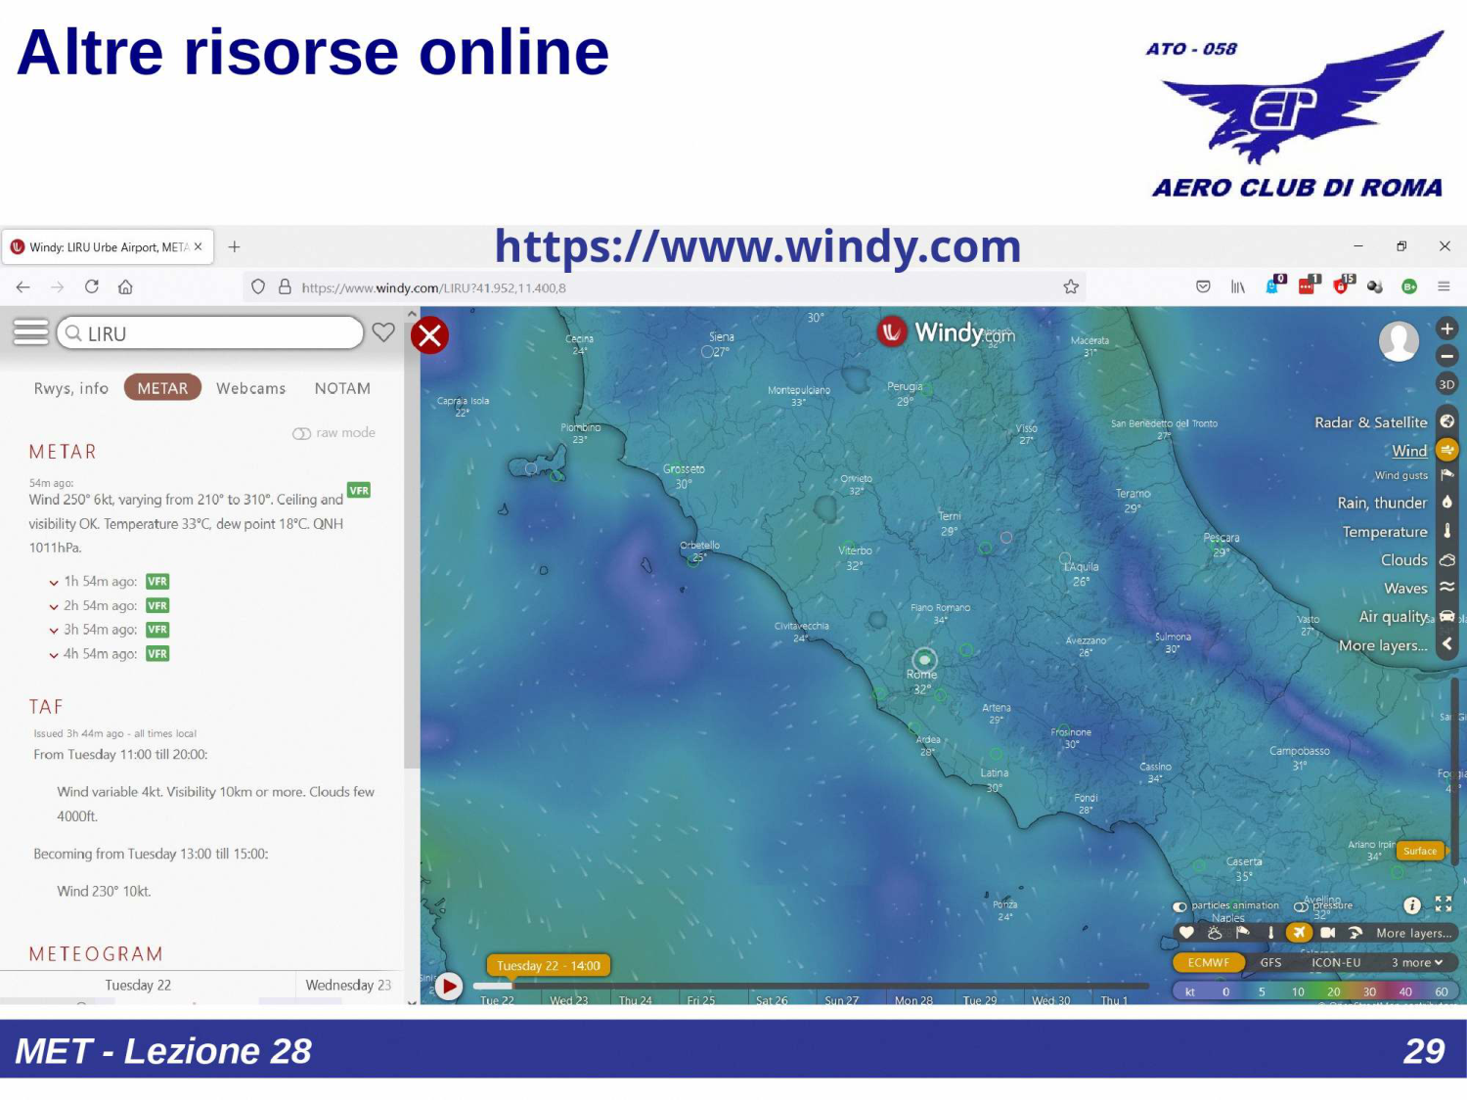Select Wind gusts layer

[1414, 475]
